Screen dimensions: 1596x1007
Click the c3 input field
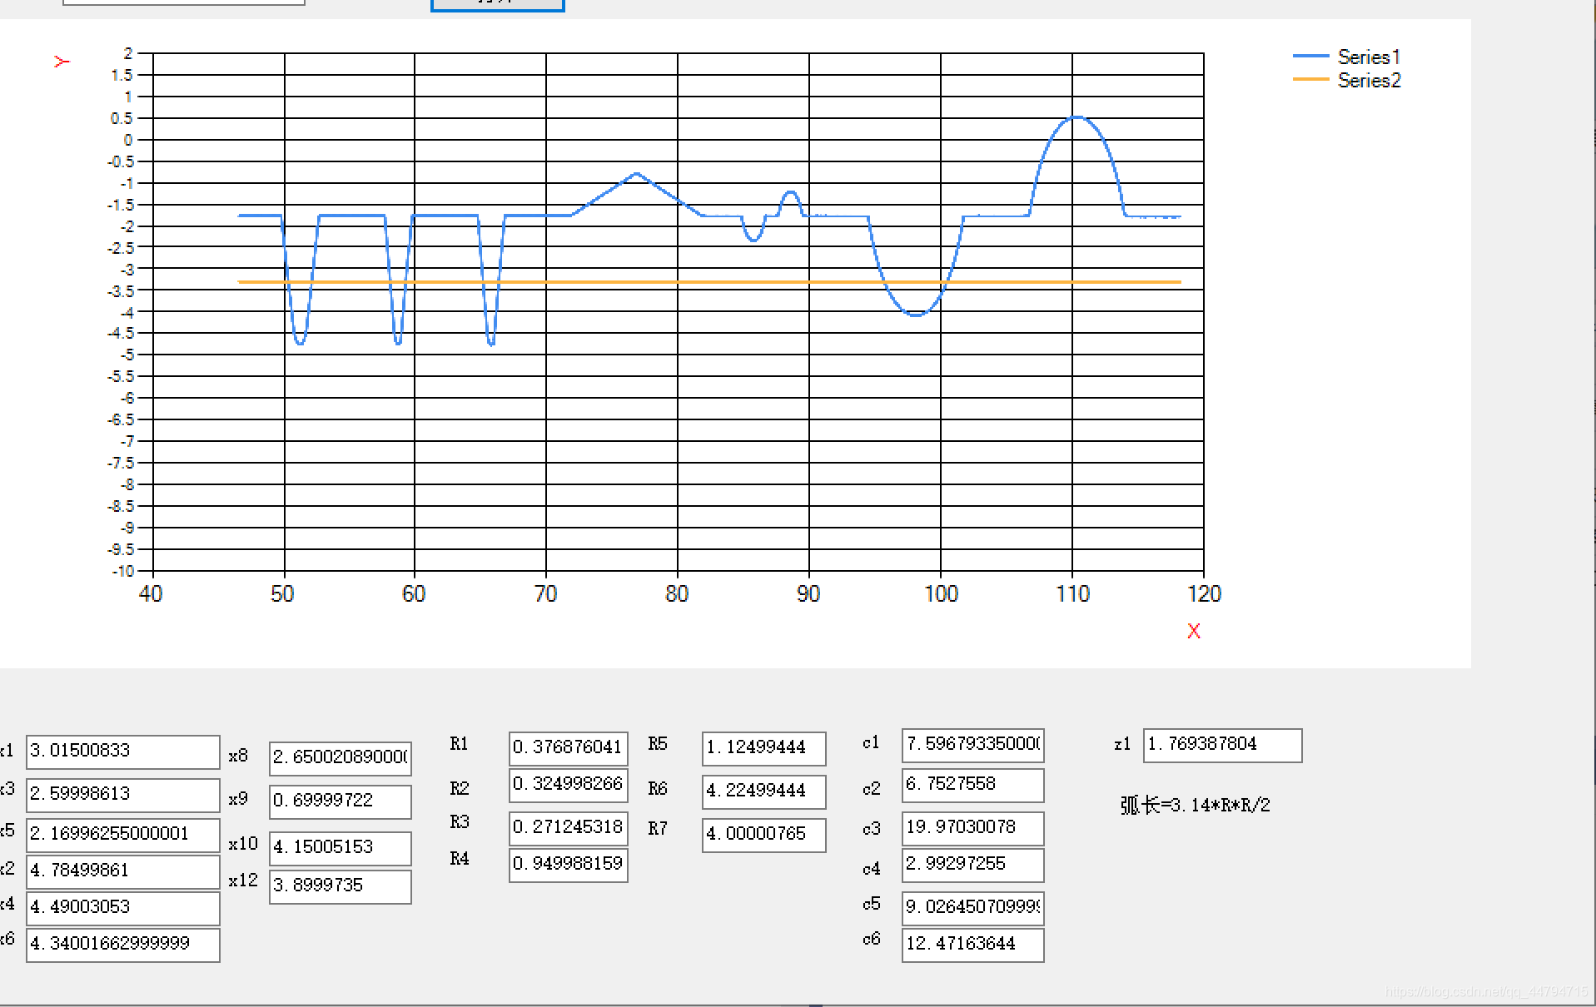click(973, 828)
